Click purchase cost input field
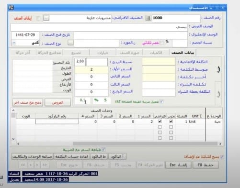This screenshot has width=240, height=188. tap(159, 85)
